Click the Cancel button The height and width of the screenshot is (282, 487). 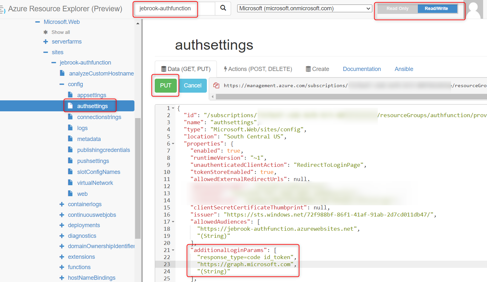(x=193, y=85)
